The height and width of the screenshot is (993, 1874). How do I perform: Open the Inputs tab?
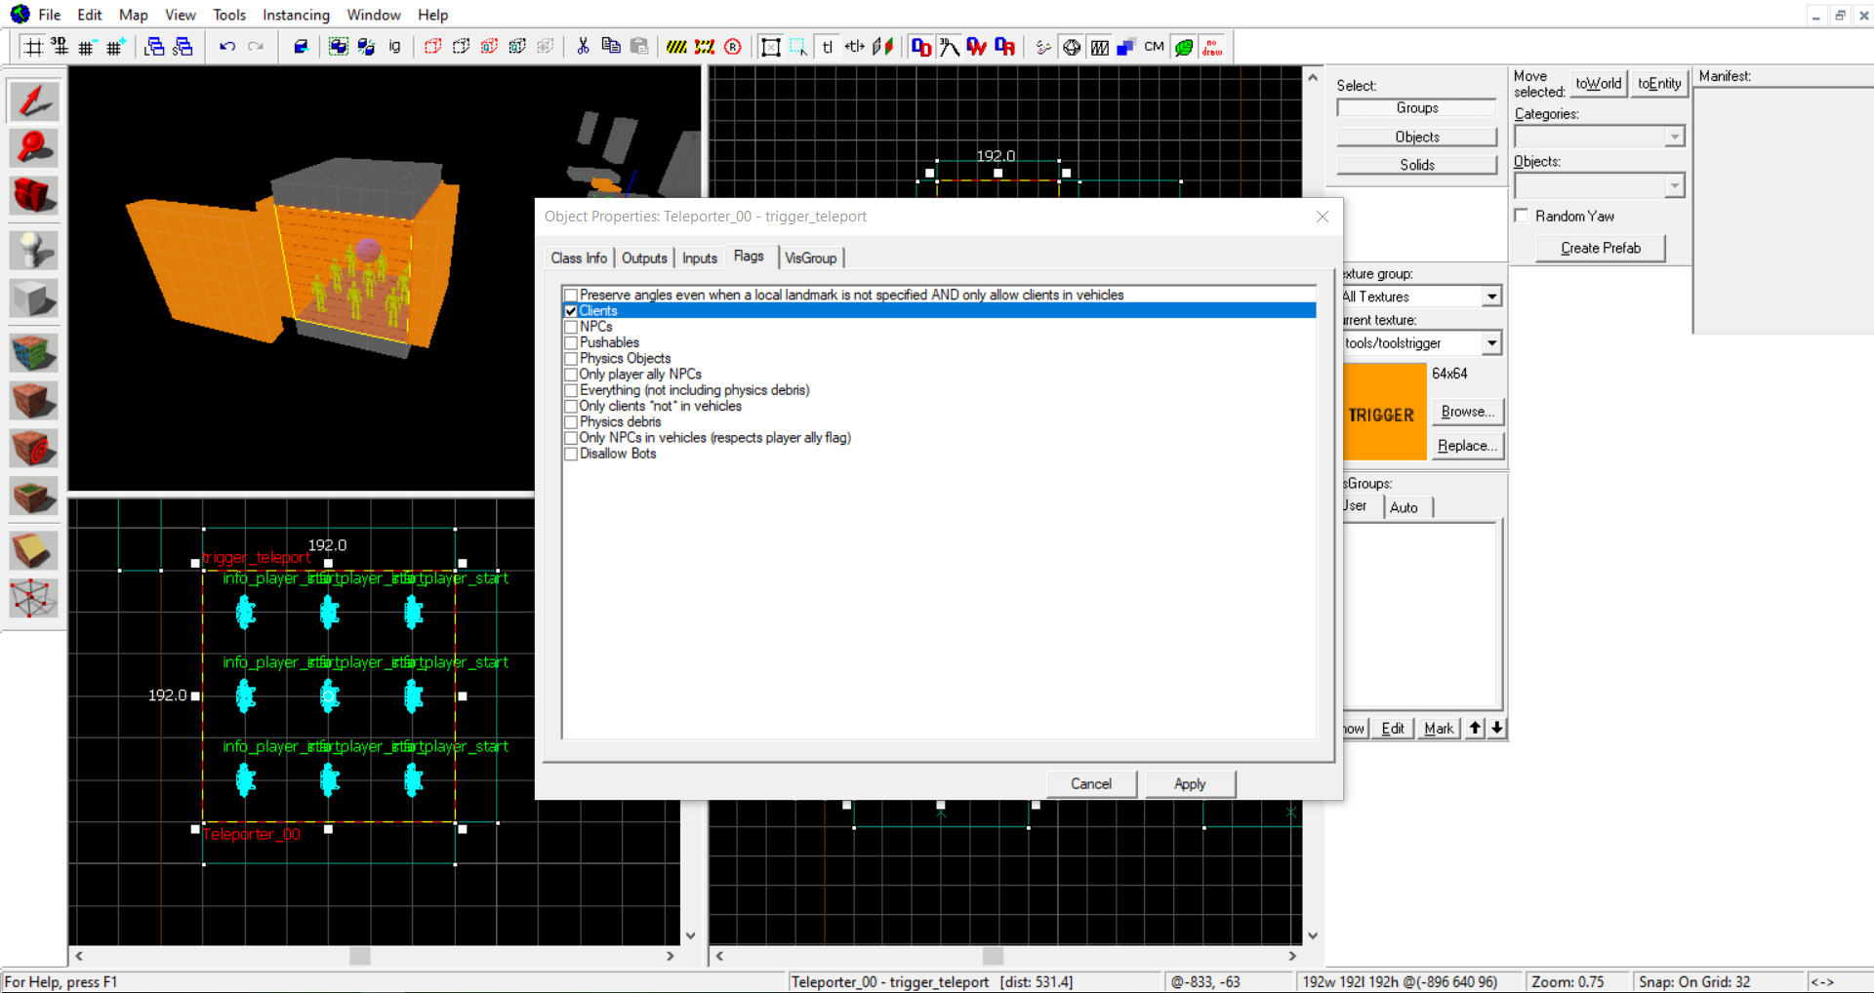[700, 258]
